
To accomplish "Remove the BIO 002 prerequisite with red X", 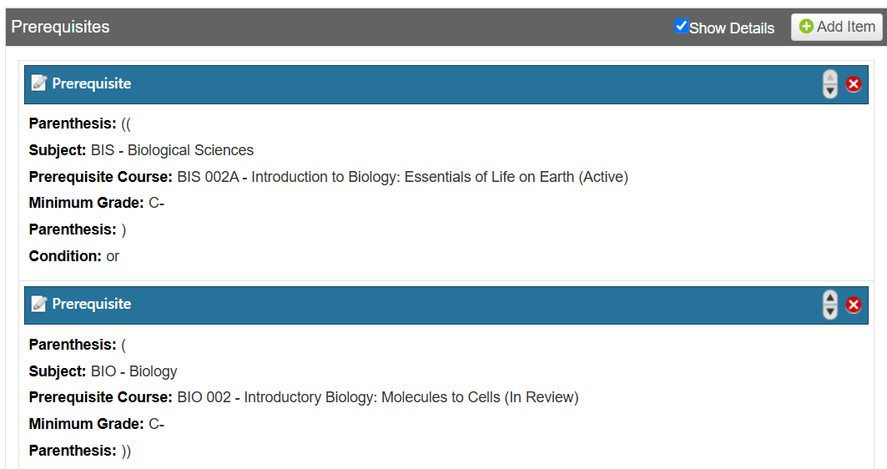I will tap(854, 305).
